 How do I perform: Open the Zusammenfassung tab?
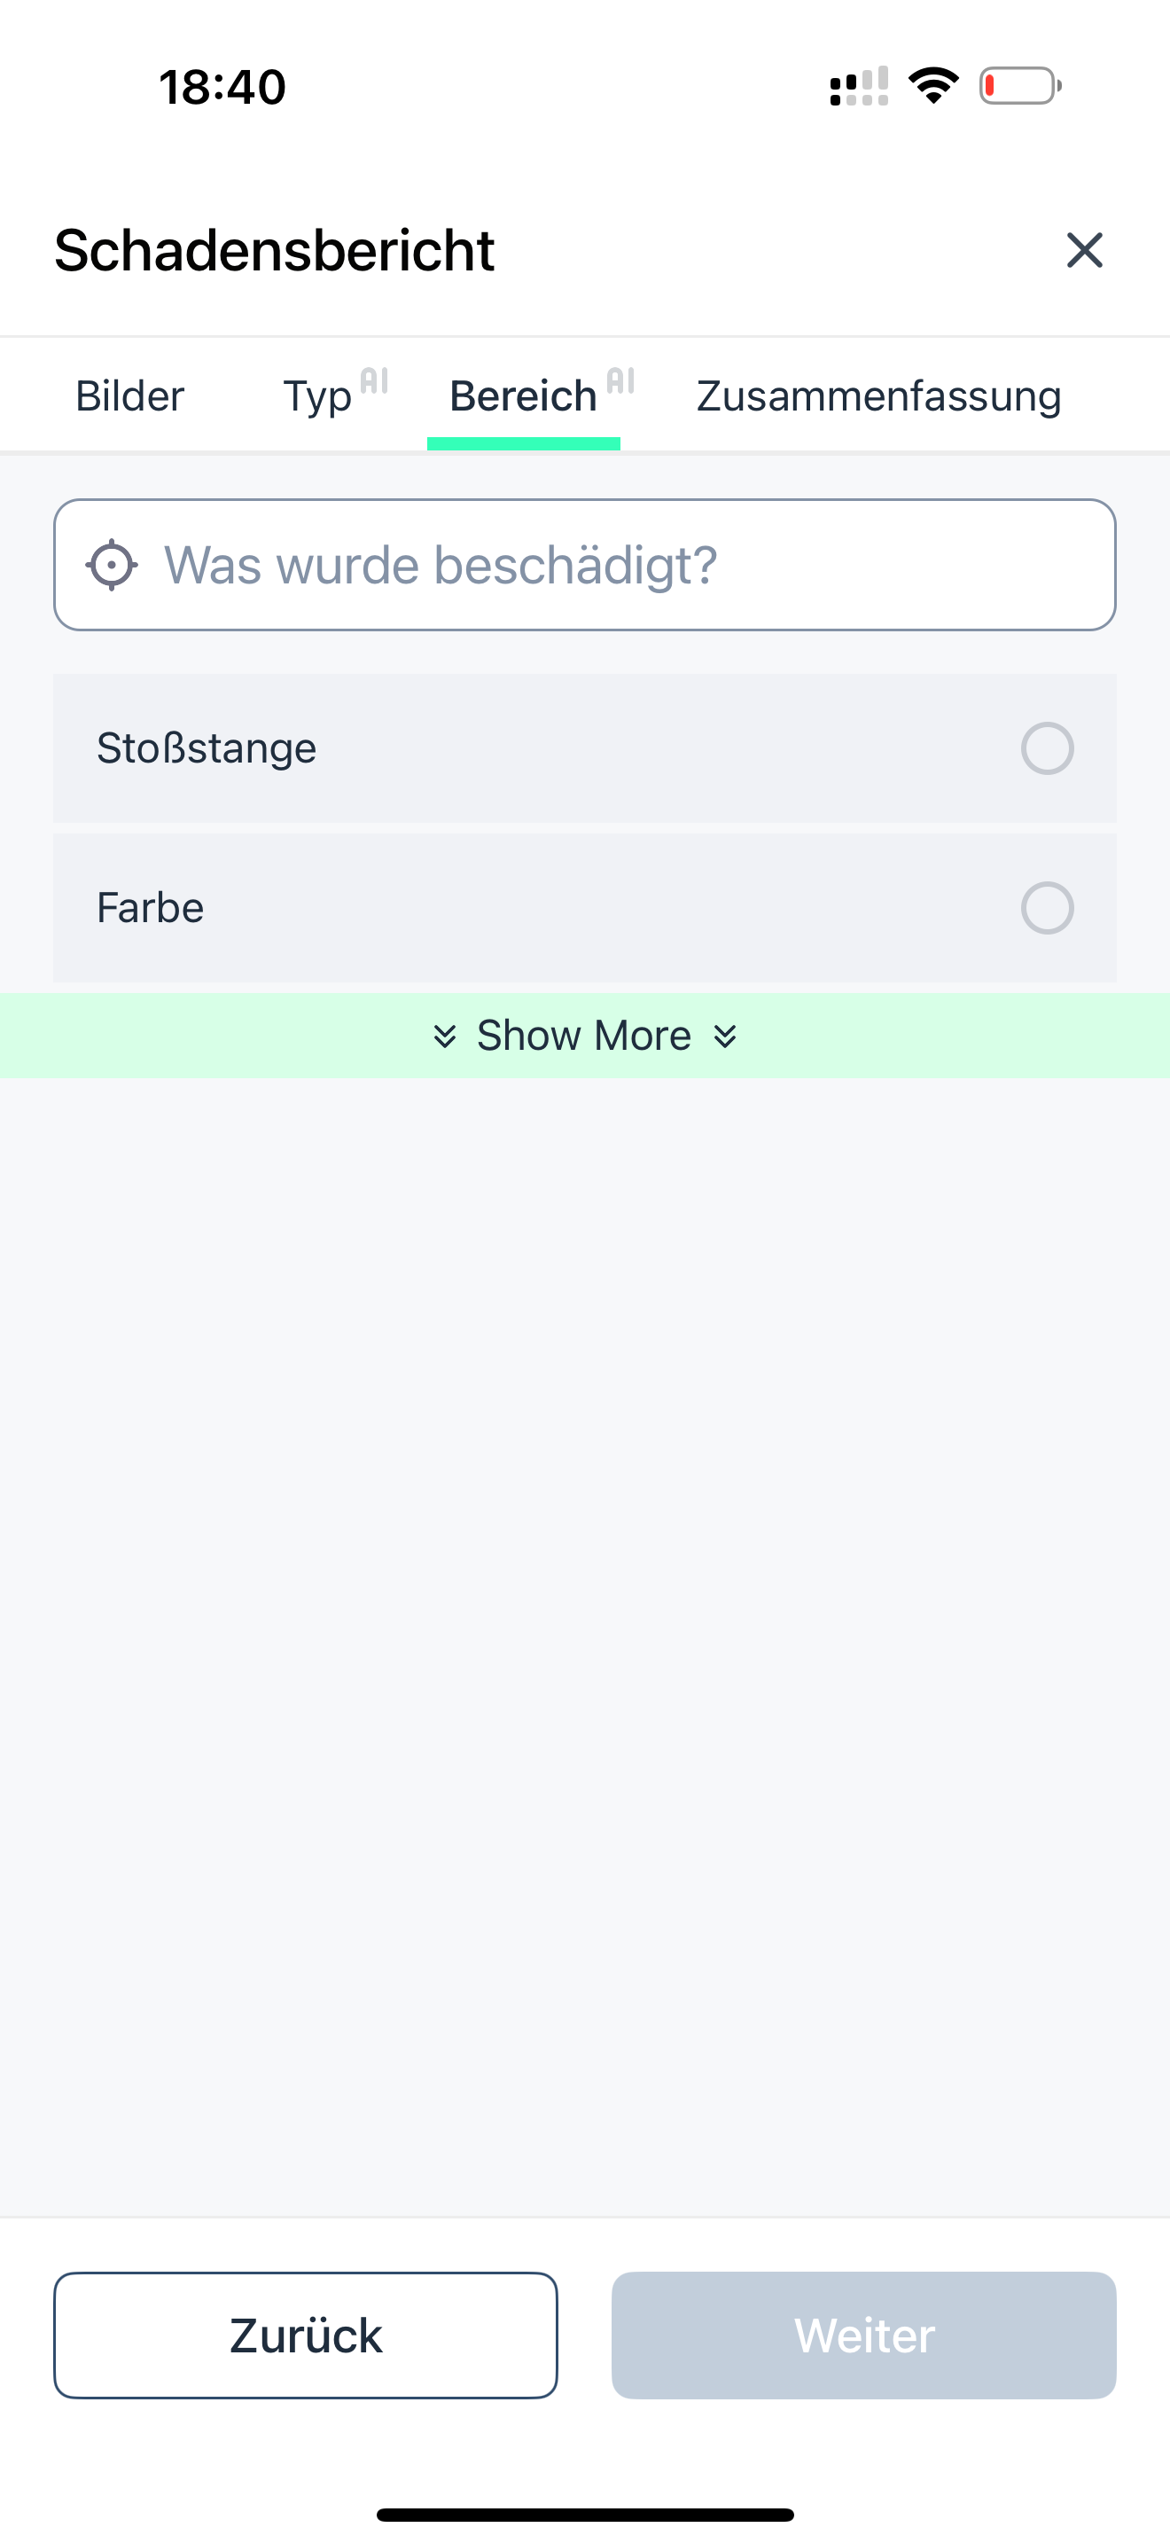pyautogui.click(x=879, y=395)
